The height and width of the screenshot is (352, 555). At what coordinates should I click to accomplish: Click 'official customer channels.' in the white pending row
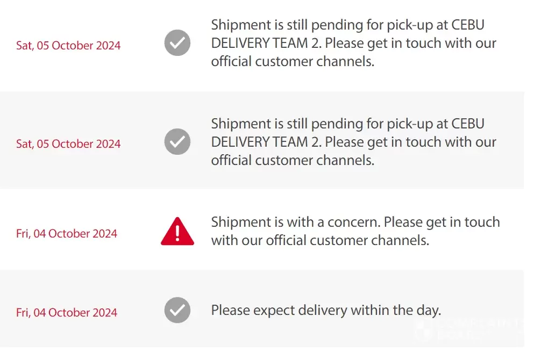click(x=292, y=61)
